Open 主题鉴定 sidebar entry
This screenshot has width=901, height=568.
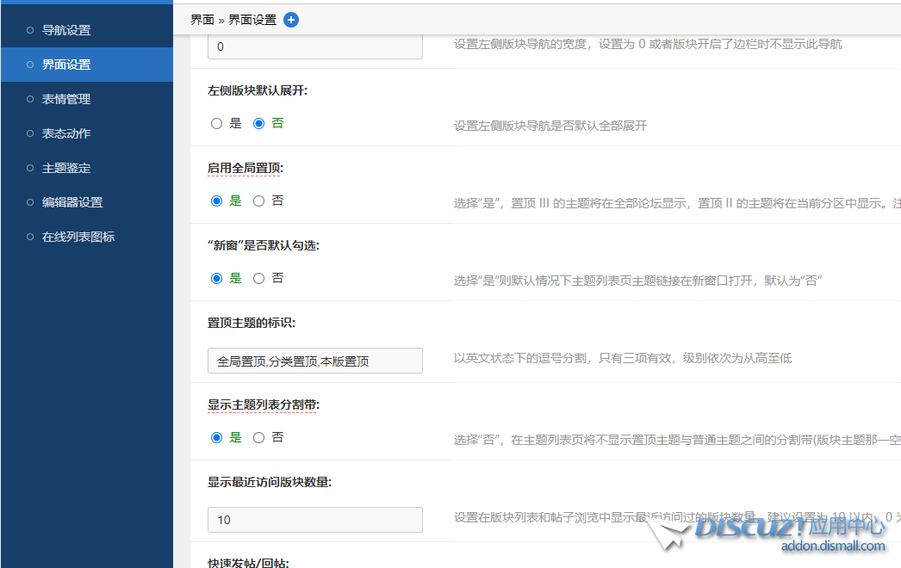[66, 168]
